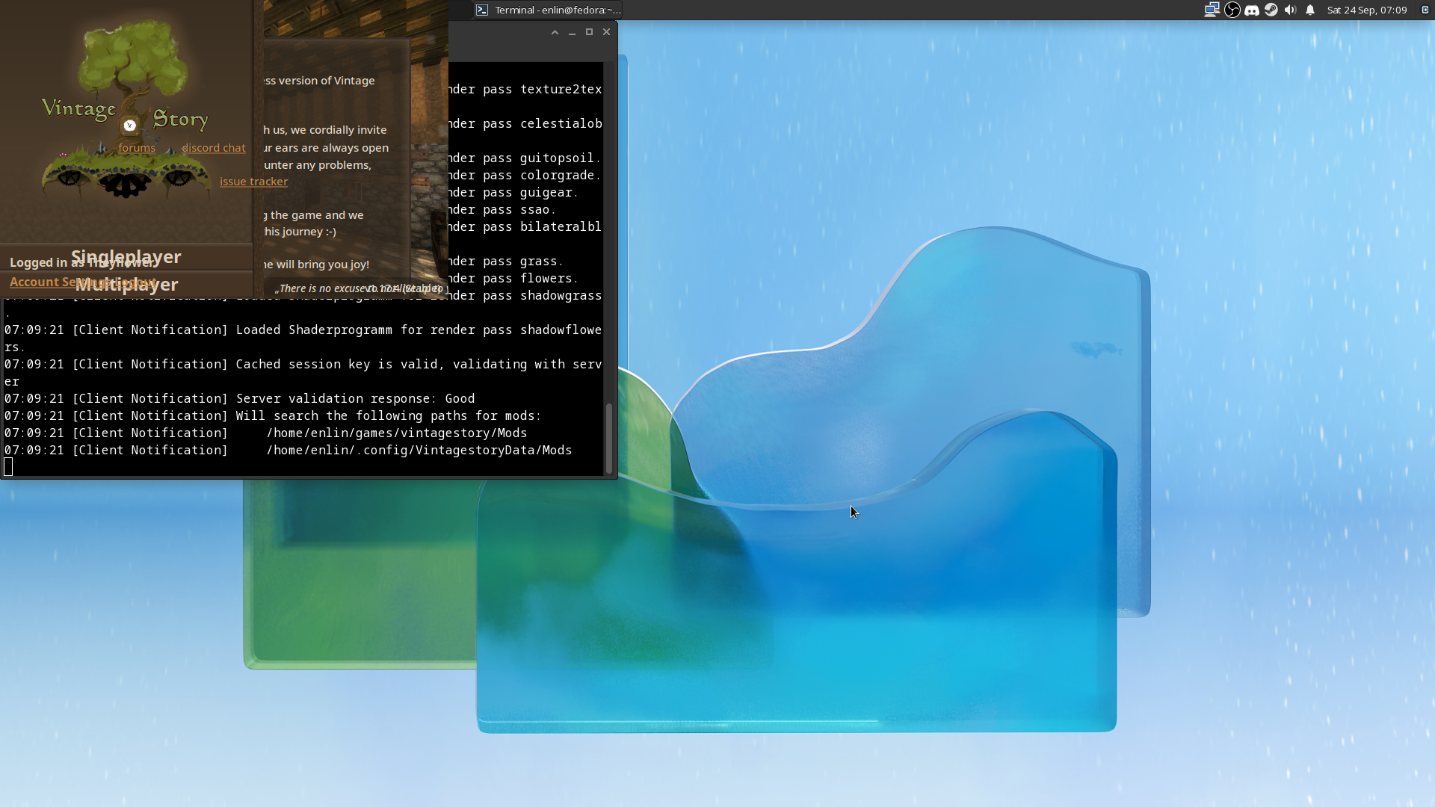Click the OBS Studio tray icon
The height and width of the screenshot is (807, 1435).
coord(1232,10)
